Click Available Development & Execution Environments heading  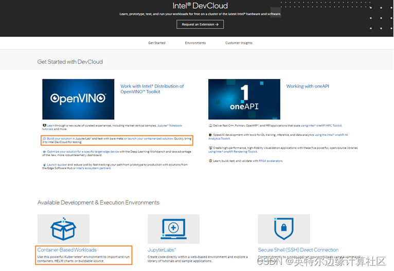click(x=98, y=203)
